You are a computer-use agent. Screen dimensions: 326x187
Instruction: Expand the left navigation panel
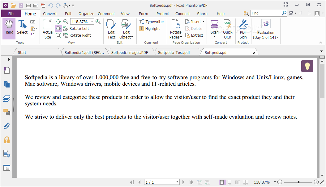9,60
